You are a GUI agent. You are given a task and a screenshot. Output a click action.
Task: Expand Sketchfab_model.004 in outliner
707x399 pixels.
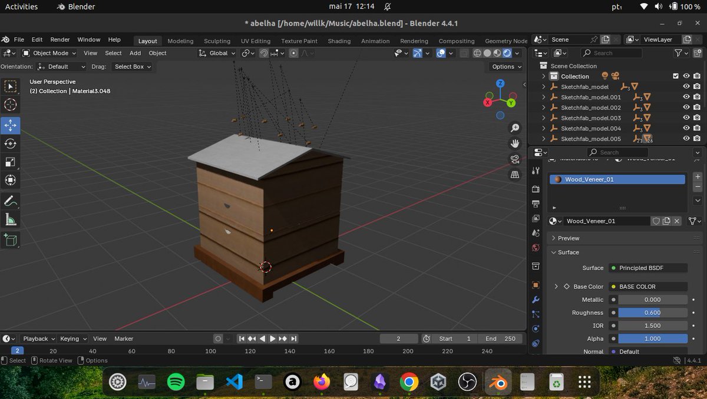click(x=544, y=128)
